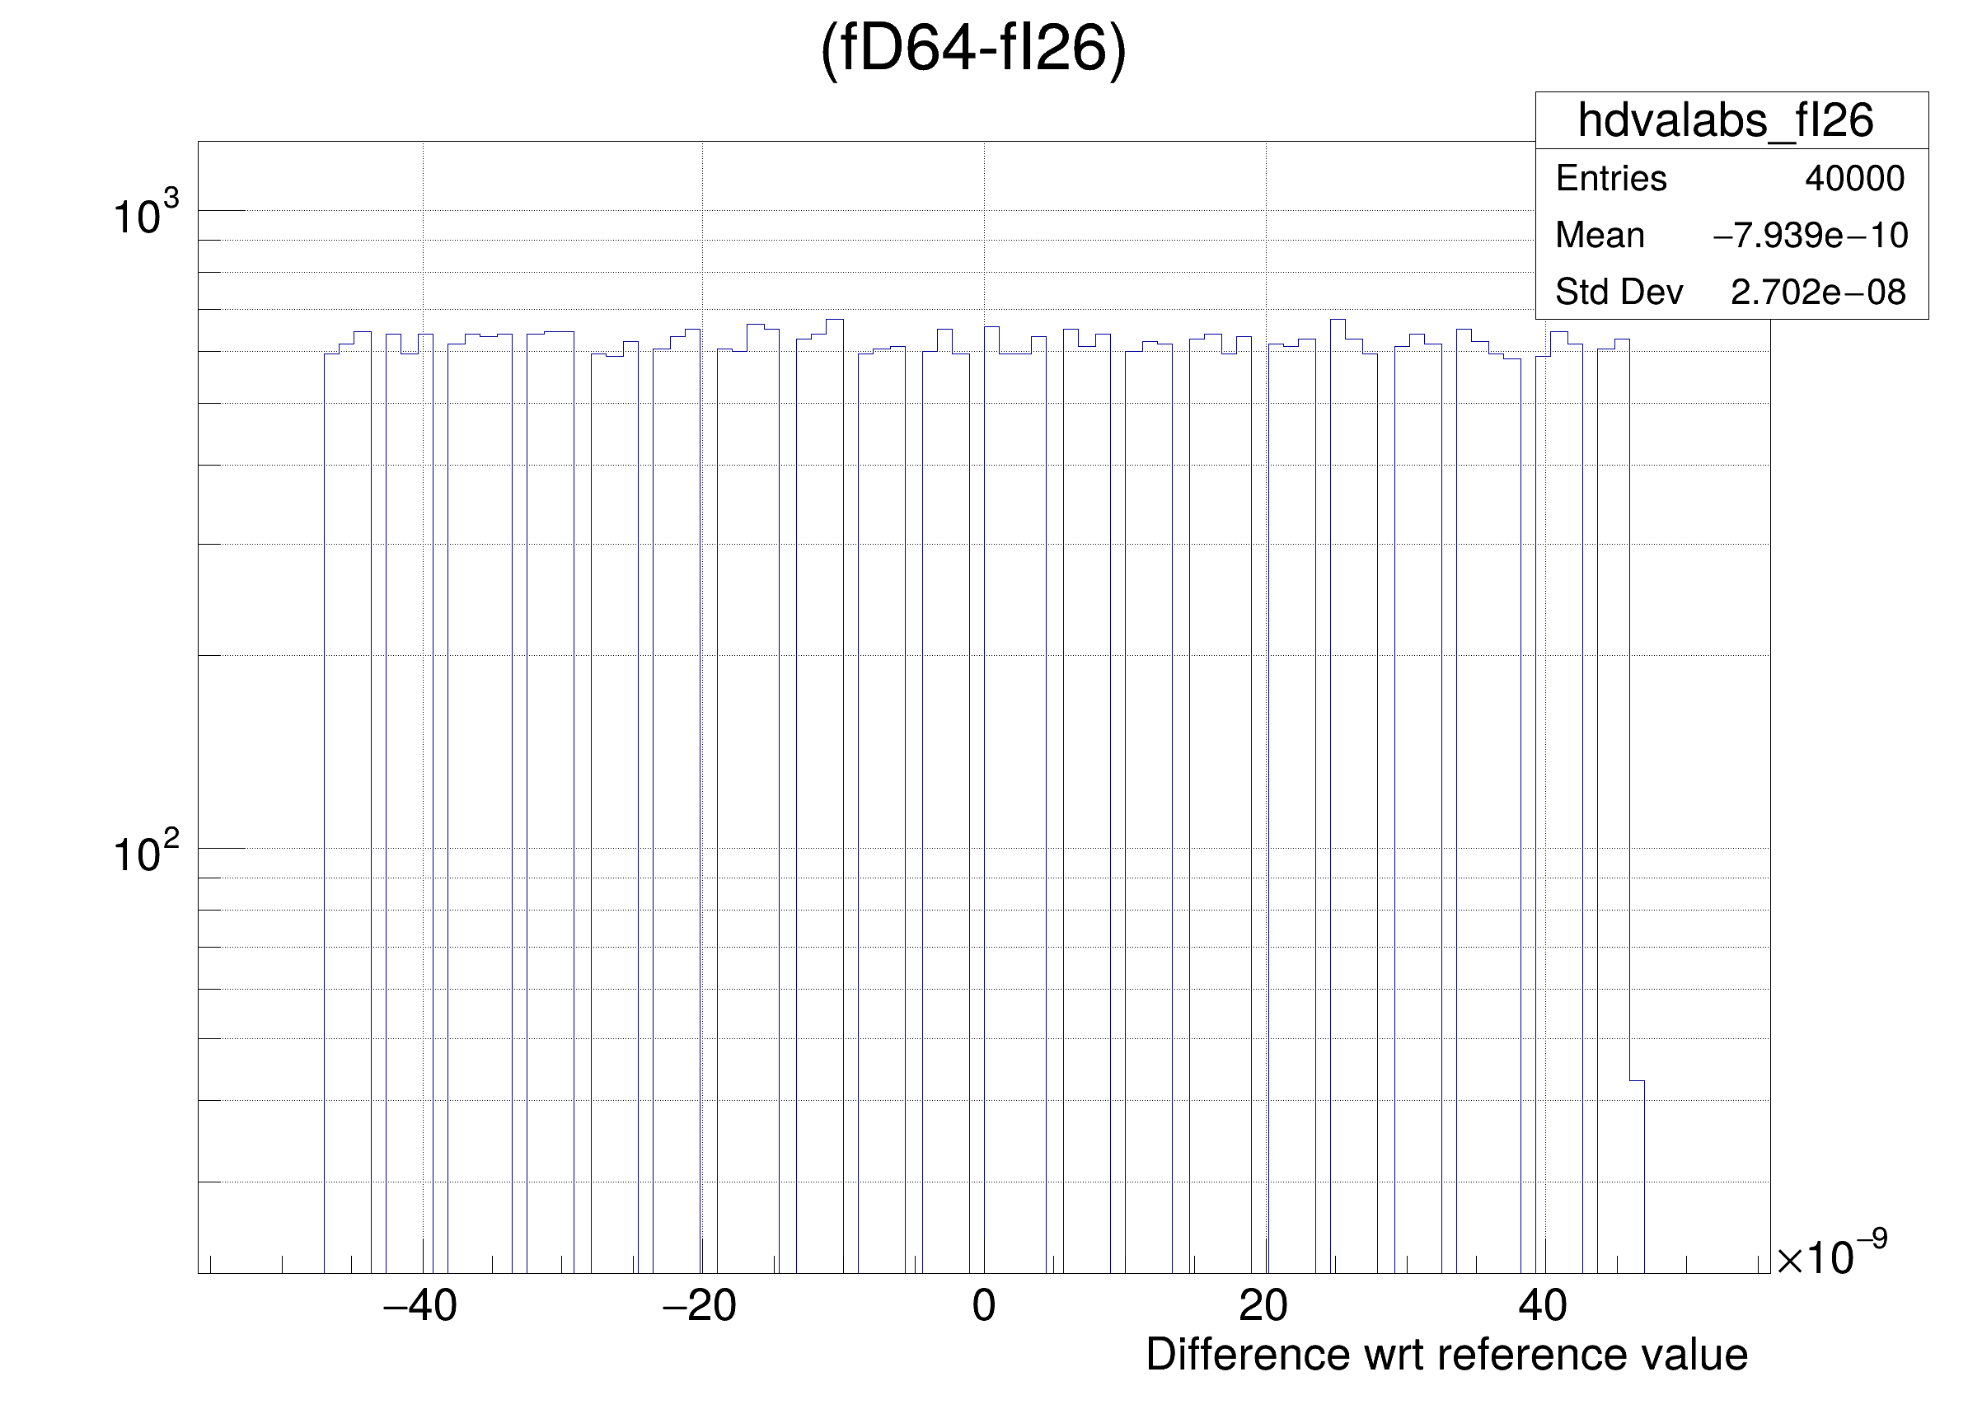Viewport: 1968px width, 1414px height.
Task: Click the y-axis label 10^3
Action: [145, 214]
